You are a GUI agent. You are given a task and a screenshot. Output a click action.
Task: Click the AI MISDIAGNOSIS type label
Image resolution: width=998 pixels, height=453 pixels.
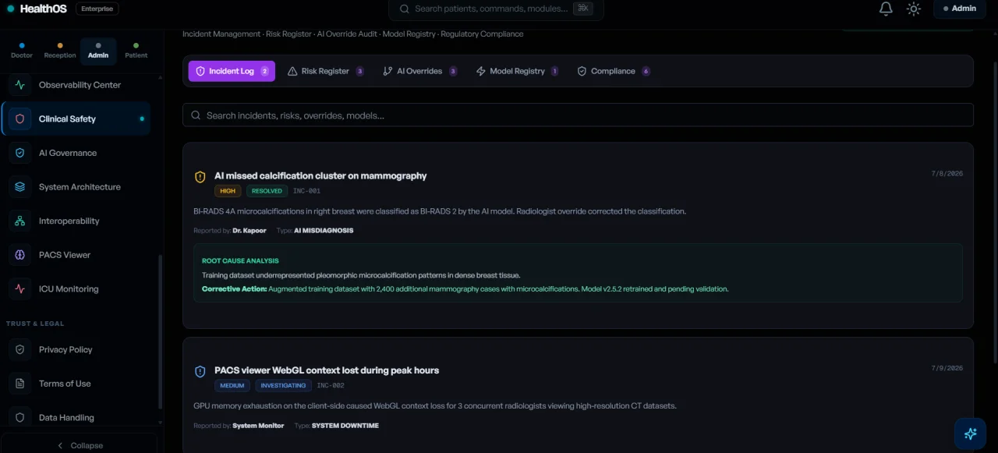[x=324, y=231]
